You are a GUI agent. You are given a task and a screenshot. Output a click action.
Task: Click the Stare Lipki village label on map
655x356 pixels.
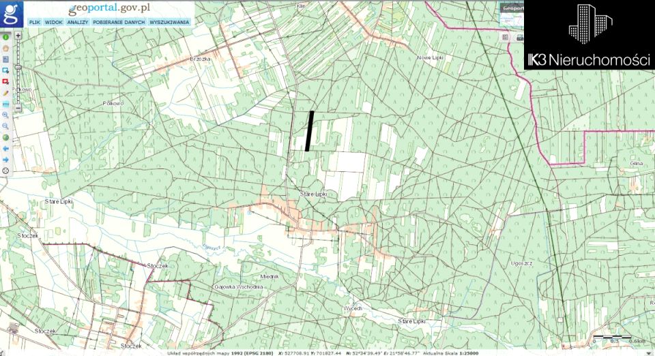[313, 194]
